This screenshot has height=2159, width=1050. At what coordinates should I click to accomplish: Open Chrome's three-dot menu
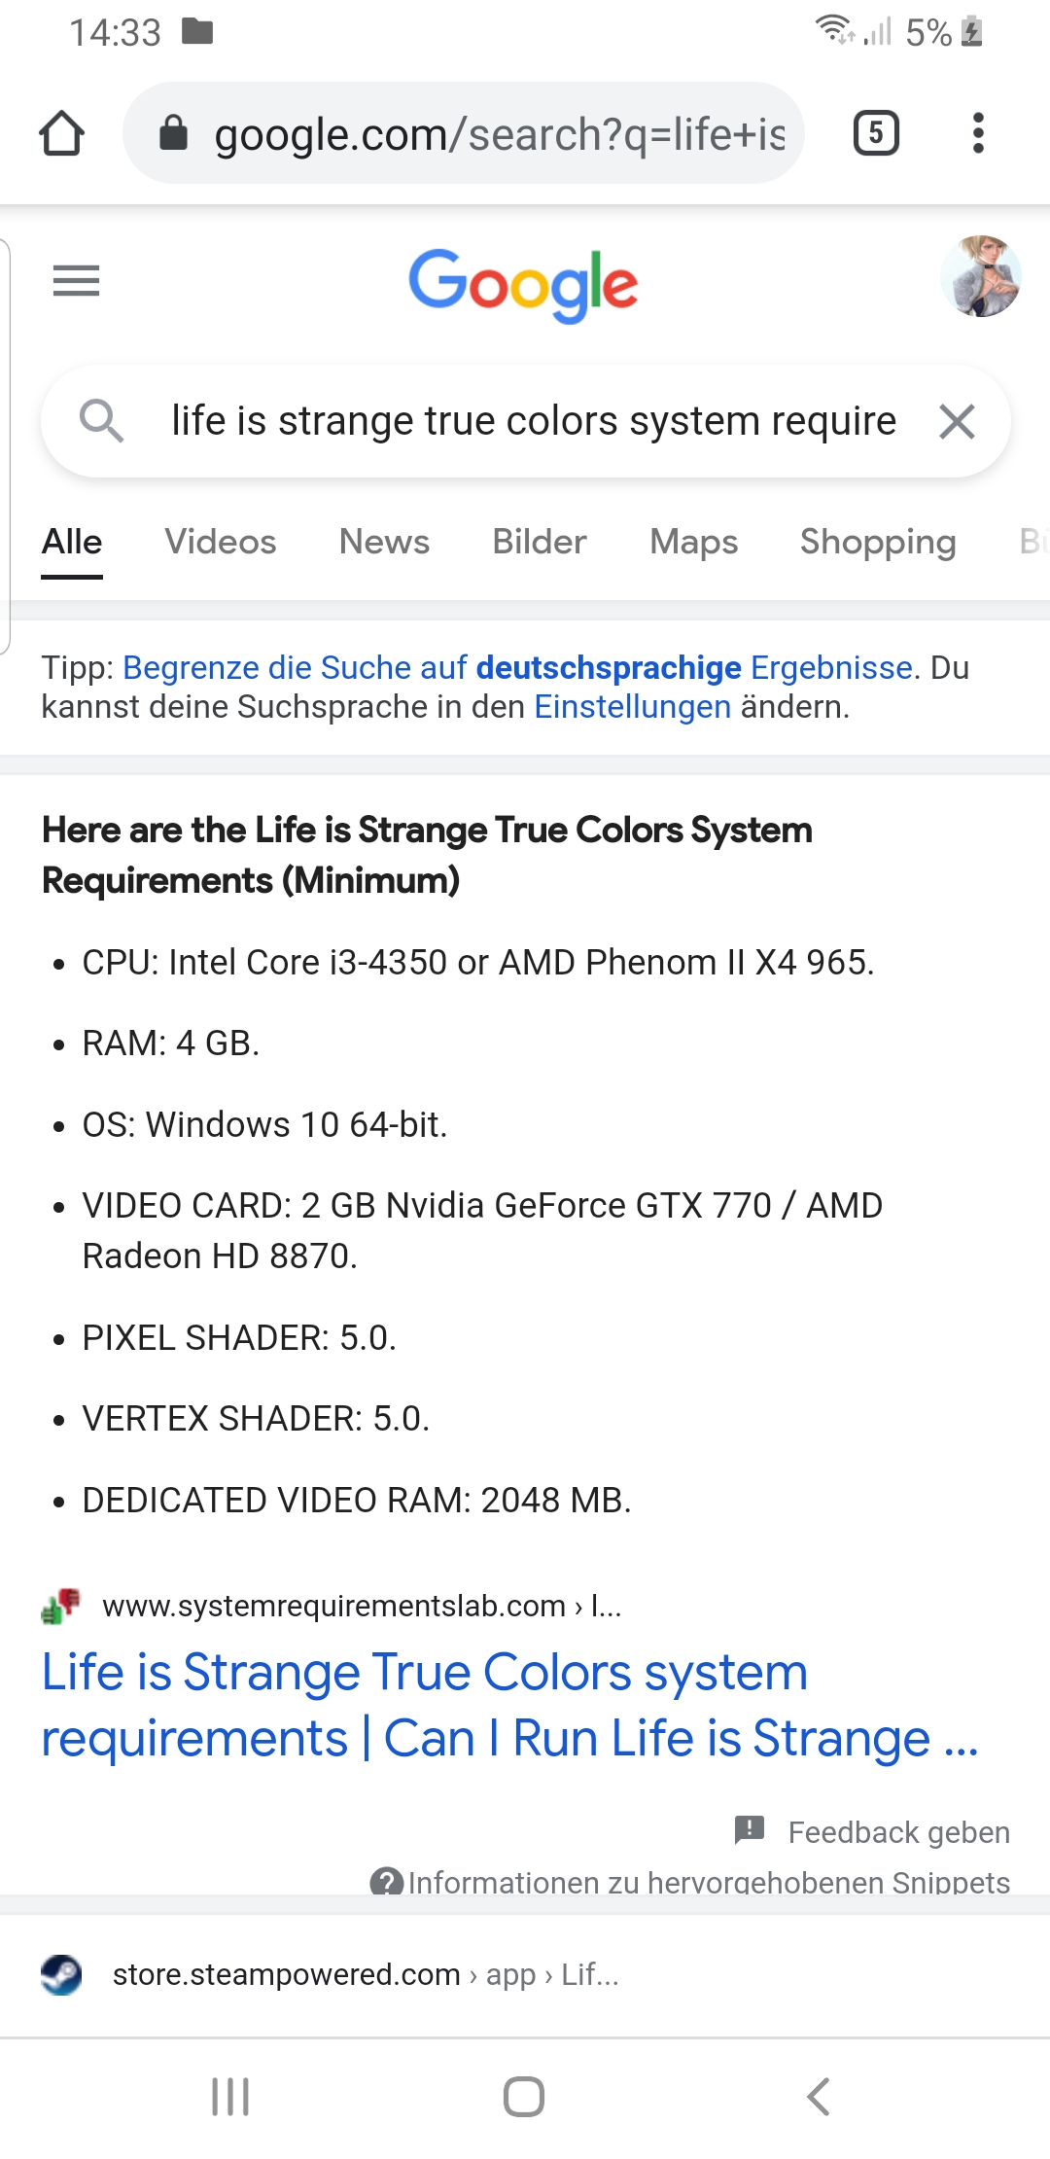pos(978,132)
